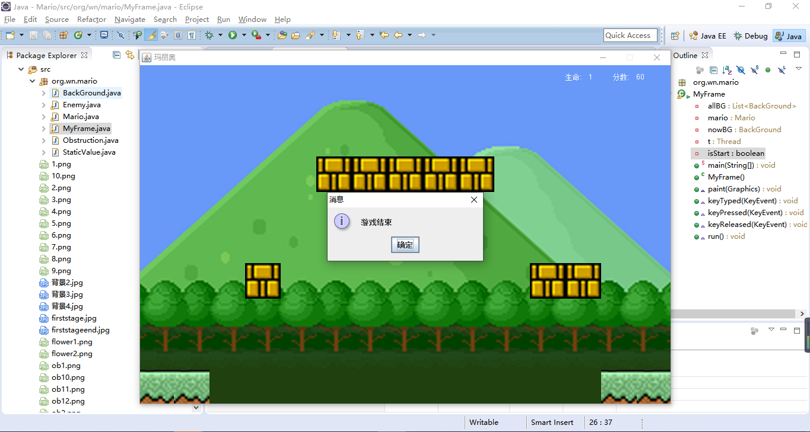810x432 pixels.
Task: Click the New Java Package icon
Action: tap(63, 35)
